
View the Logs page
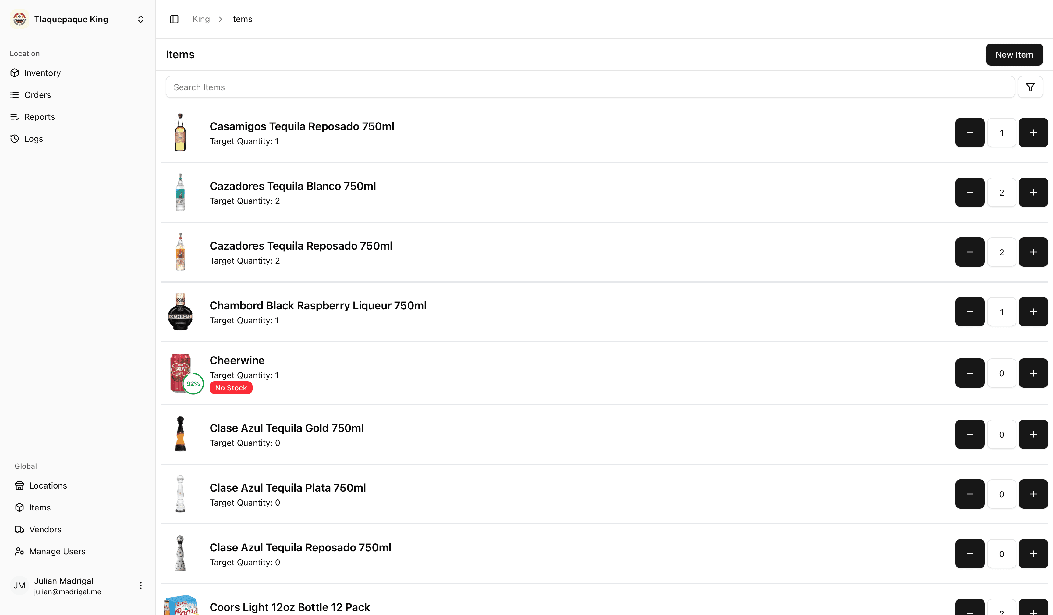click(x=78, y=139)
